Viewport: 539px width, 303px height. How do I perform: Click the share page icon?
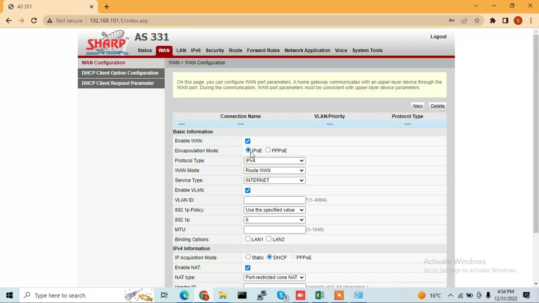point(464,20)
